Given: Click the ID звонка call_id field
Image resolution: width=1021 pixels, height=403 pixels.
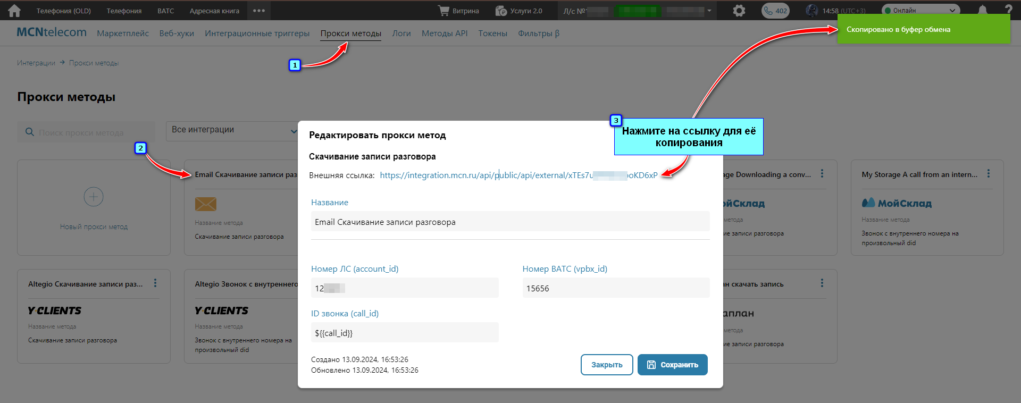Looking at the screenshot, I should [405, 333].
